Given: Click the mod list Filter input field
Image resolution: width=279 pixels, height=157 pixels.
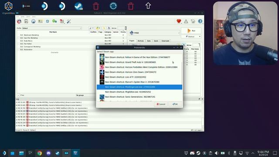Looking at the screenshot, I should point(47,95).
